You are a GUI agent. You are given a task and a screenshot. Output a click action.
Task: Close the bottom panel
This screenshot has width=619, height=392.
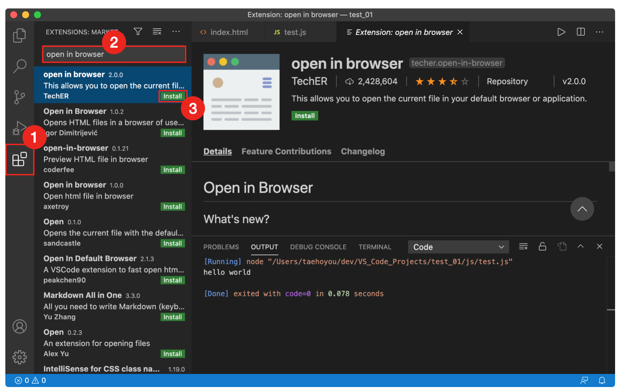(599, 246)
